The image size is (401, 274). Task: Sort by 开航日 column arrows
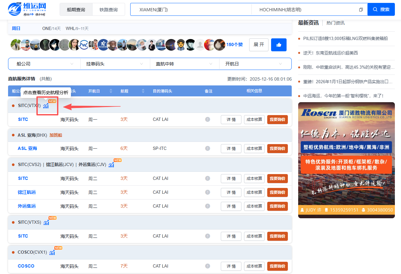pos(111,91)
